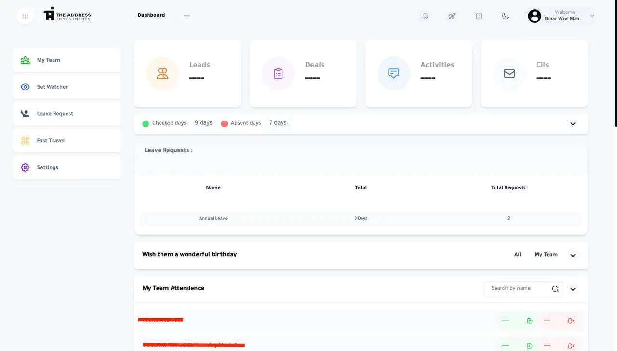Click the Cils envelope icon
617x351 pixels.
(x=510, y=74)
